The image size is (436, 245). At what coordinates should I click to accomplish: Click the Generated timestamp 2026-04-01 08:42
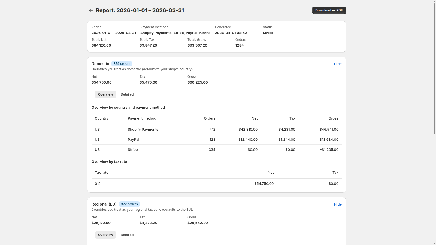tap(231, 33)
